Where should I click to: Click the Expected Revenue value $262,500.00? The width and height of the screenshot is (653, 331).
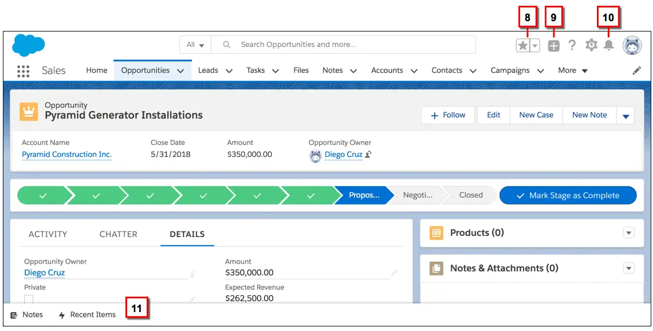pyautogui.click(x=249, y=298)
